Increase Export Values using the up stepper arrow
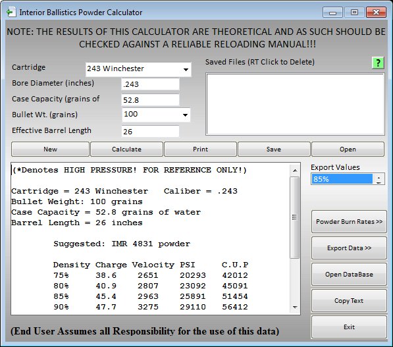This screenshot has height=347, width=393. click(x=379, y=176)
